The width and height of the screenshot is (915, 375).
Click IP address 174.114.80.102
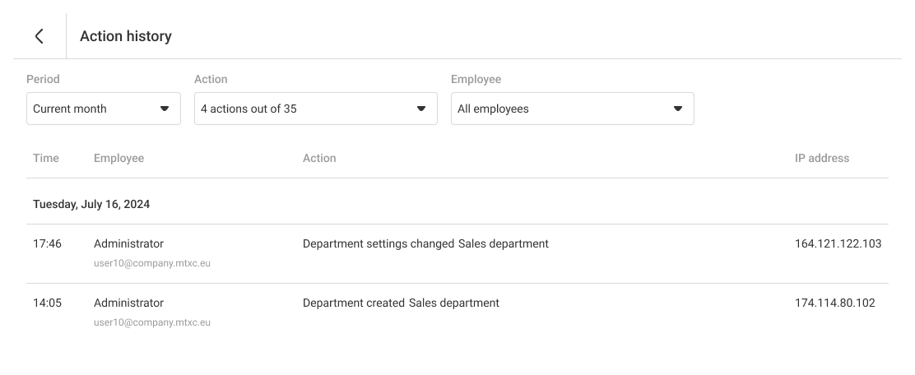[x=834, y=303]
